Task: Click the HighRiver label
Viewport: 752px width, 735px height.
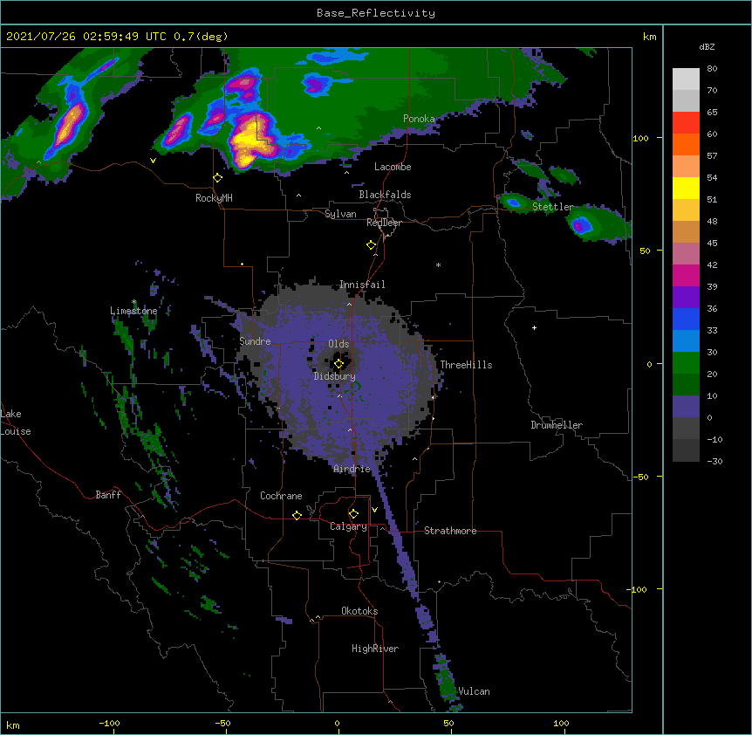Action: 375,649
